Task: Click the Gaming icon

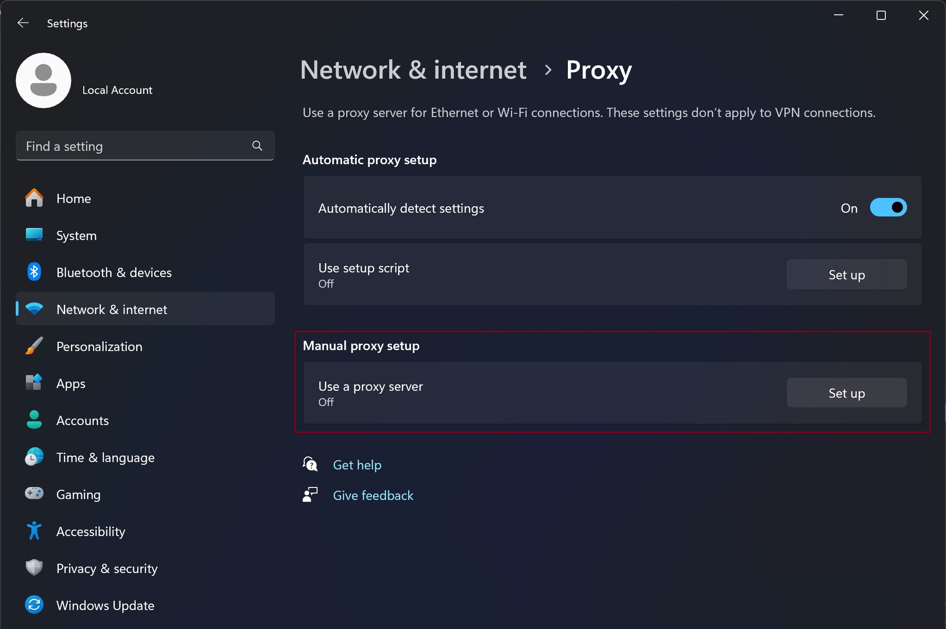Action: coord(34,493)
